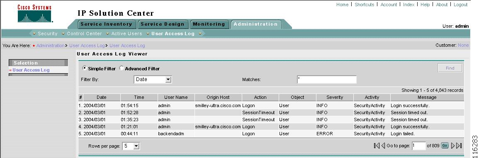Click the time 01:54:15 in row 1

(x=129, y=105)
